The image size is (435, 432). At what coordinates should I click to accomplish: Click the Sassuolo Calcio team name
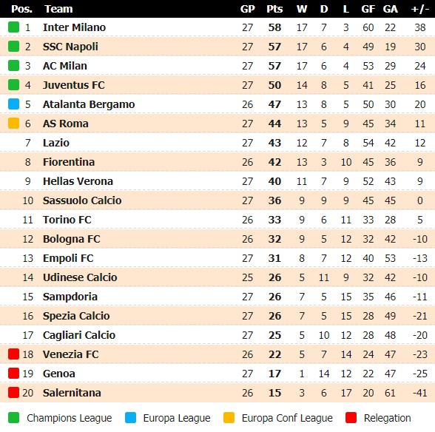tap(82, 200)
